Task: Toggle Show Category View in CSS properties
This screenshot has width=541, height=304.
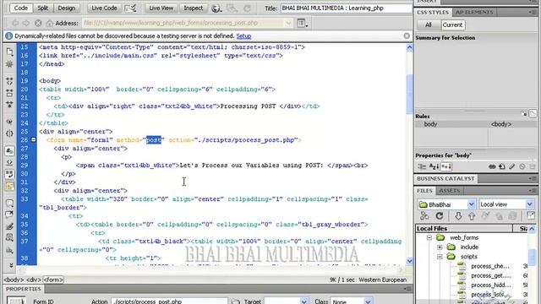Action: click(422, 166)
